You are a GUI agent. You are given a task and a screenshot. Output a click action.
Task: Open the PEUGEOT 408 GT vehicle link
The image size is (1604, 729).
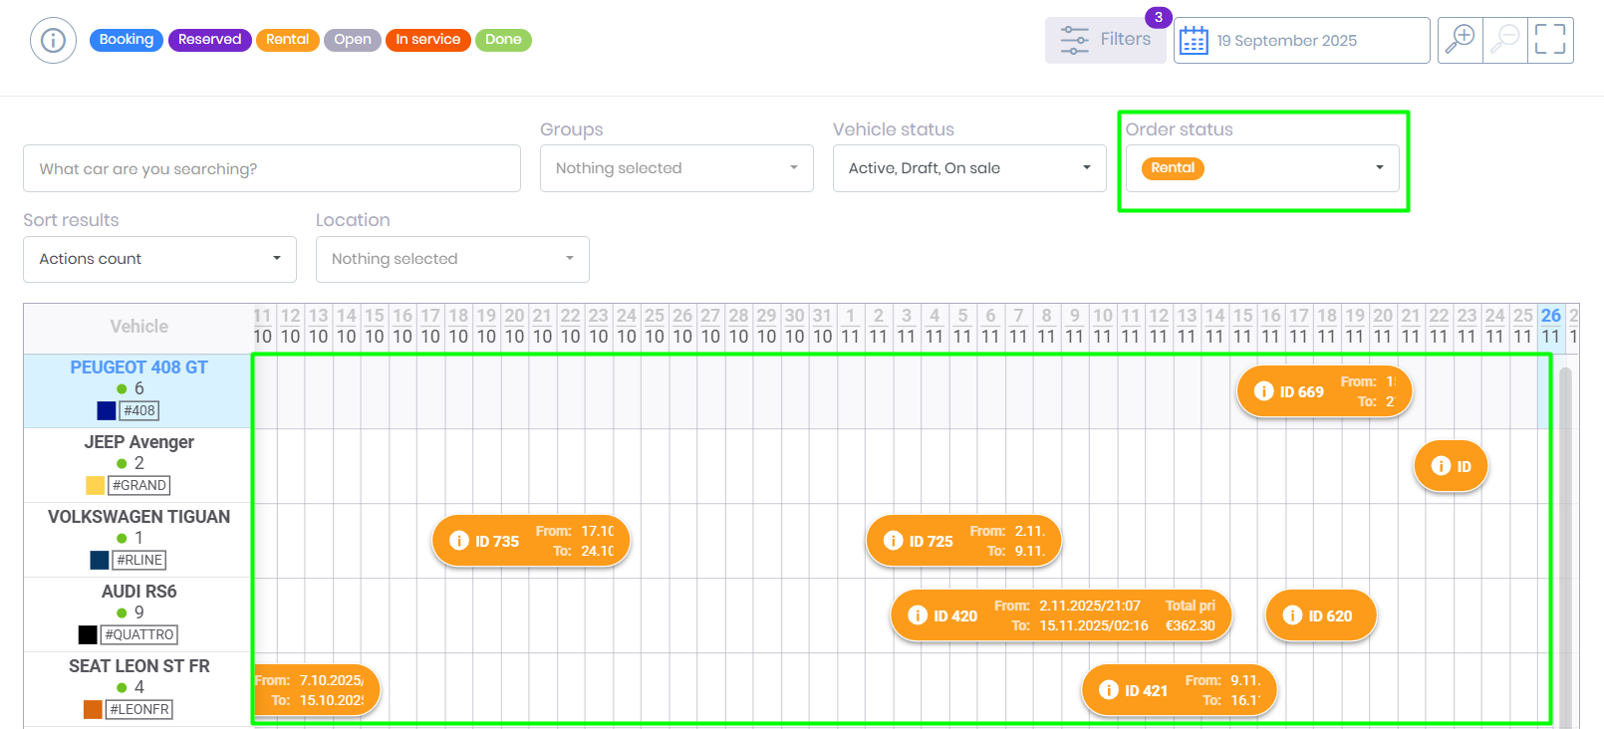coord(138,367)
